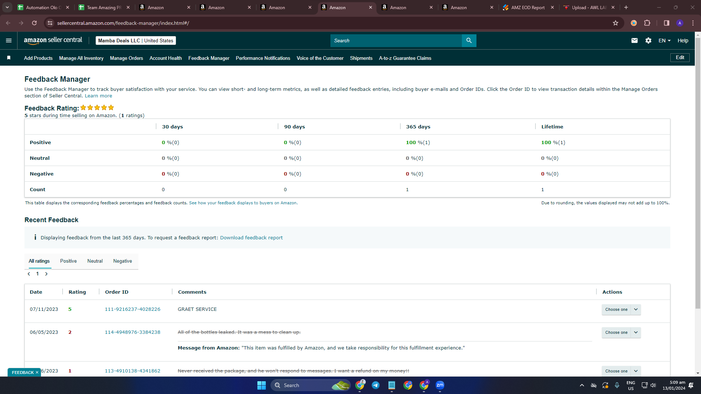
Task: Open the Windows Start menu
Action: (261, 385)
